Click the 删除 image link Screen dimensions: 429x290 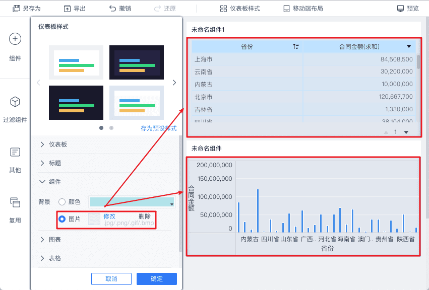tap(145, 216)
